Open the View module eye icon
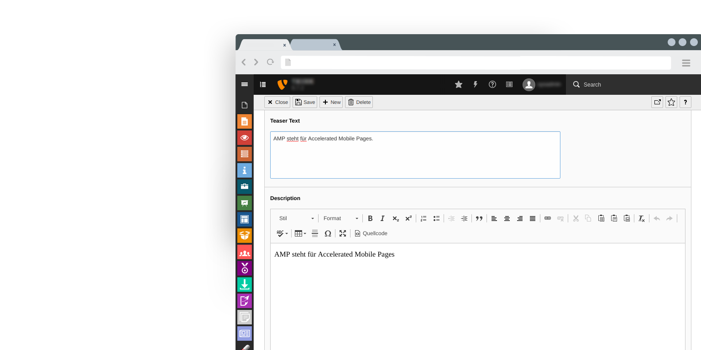Screen dimensions: 701x350 coord(245,138)
